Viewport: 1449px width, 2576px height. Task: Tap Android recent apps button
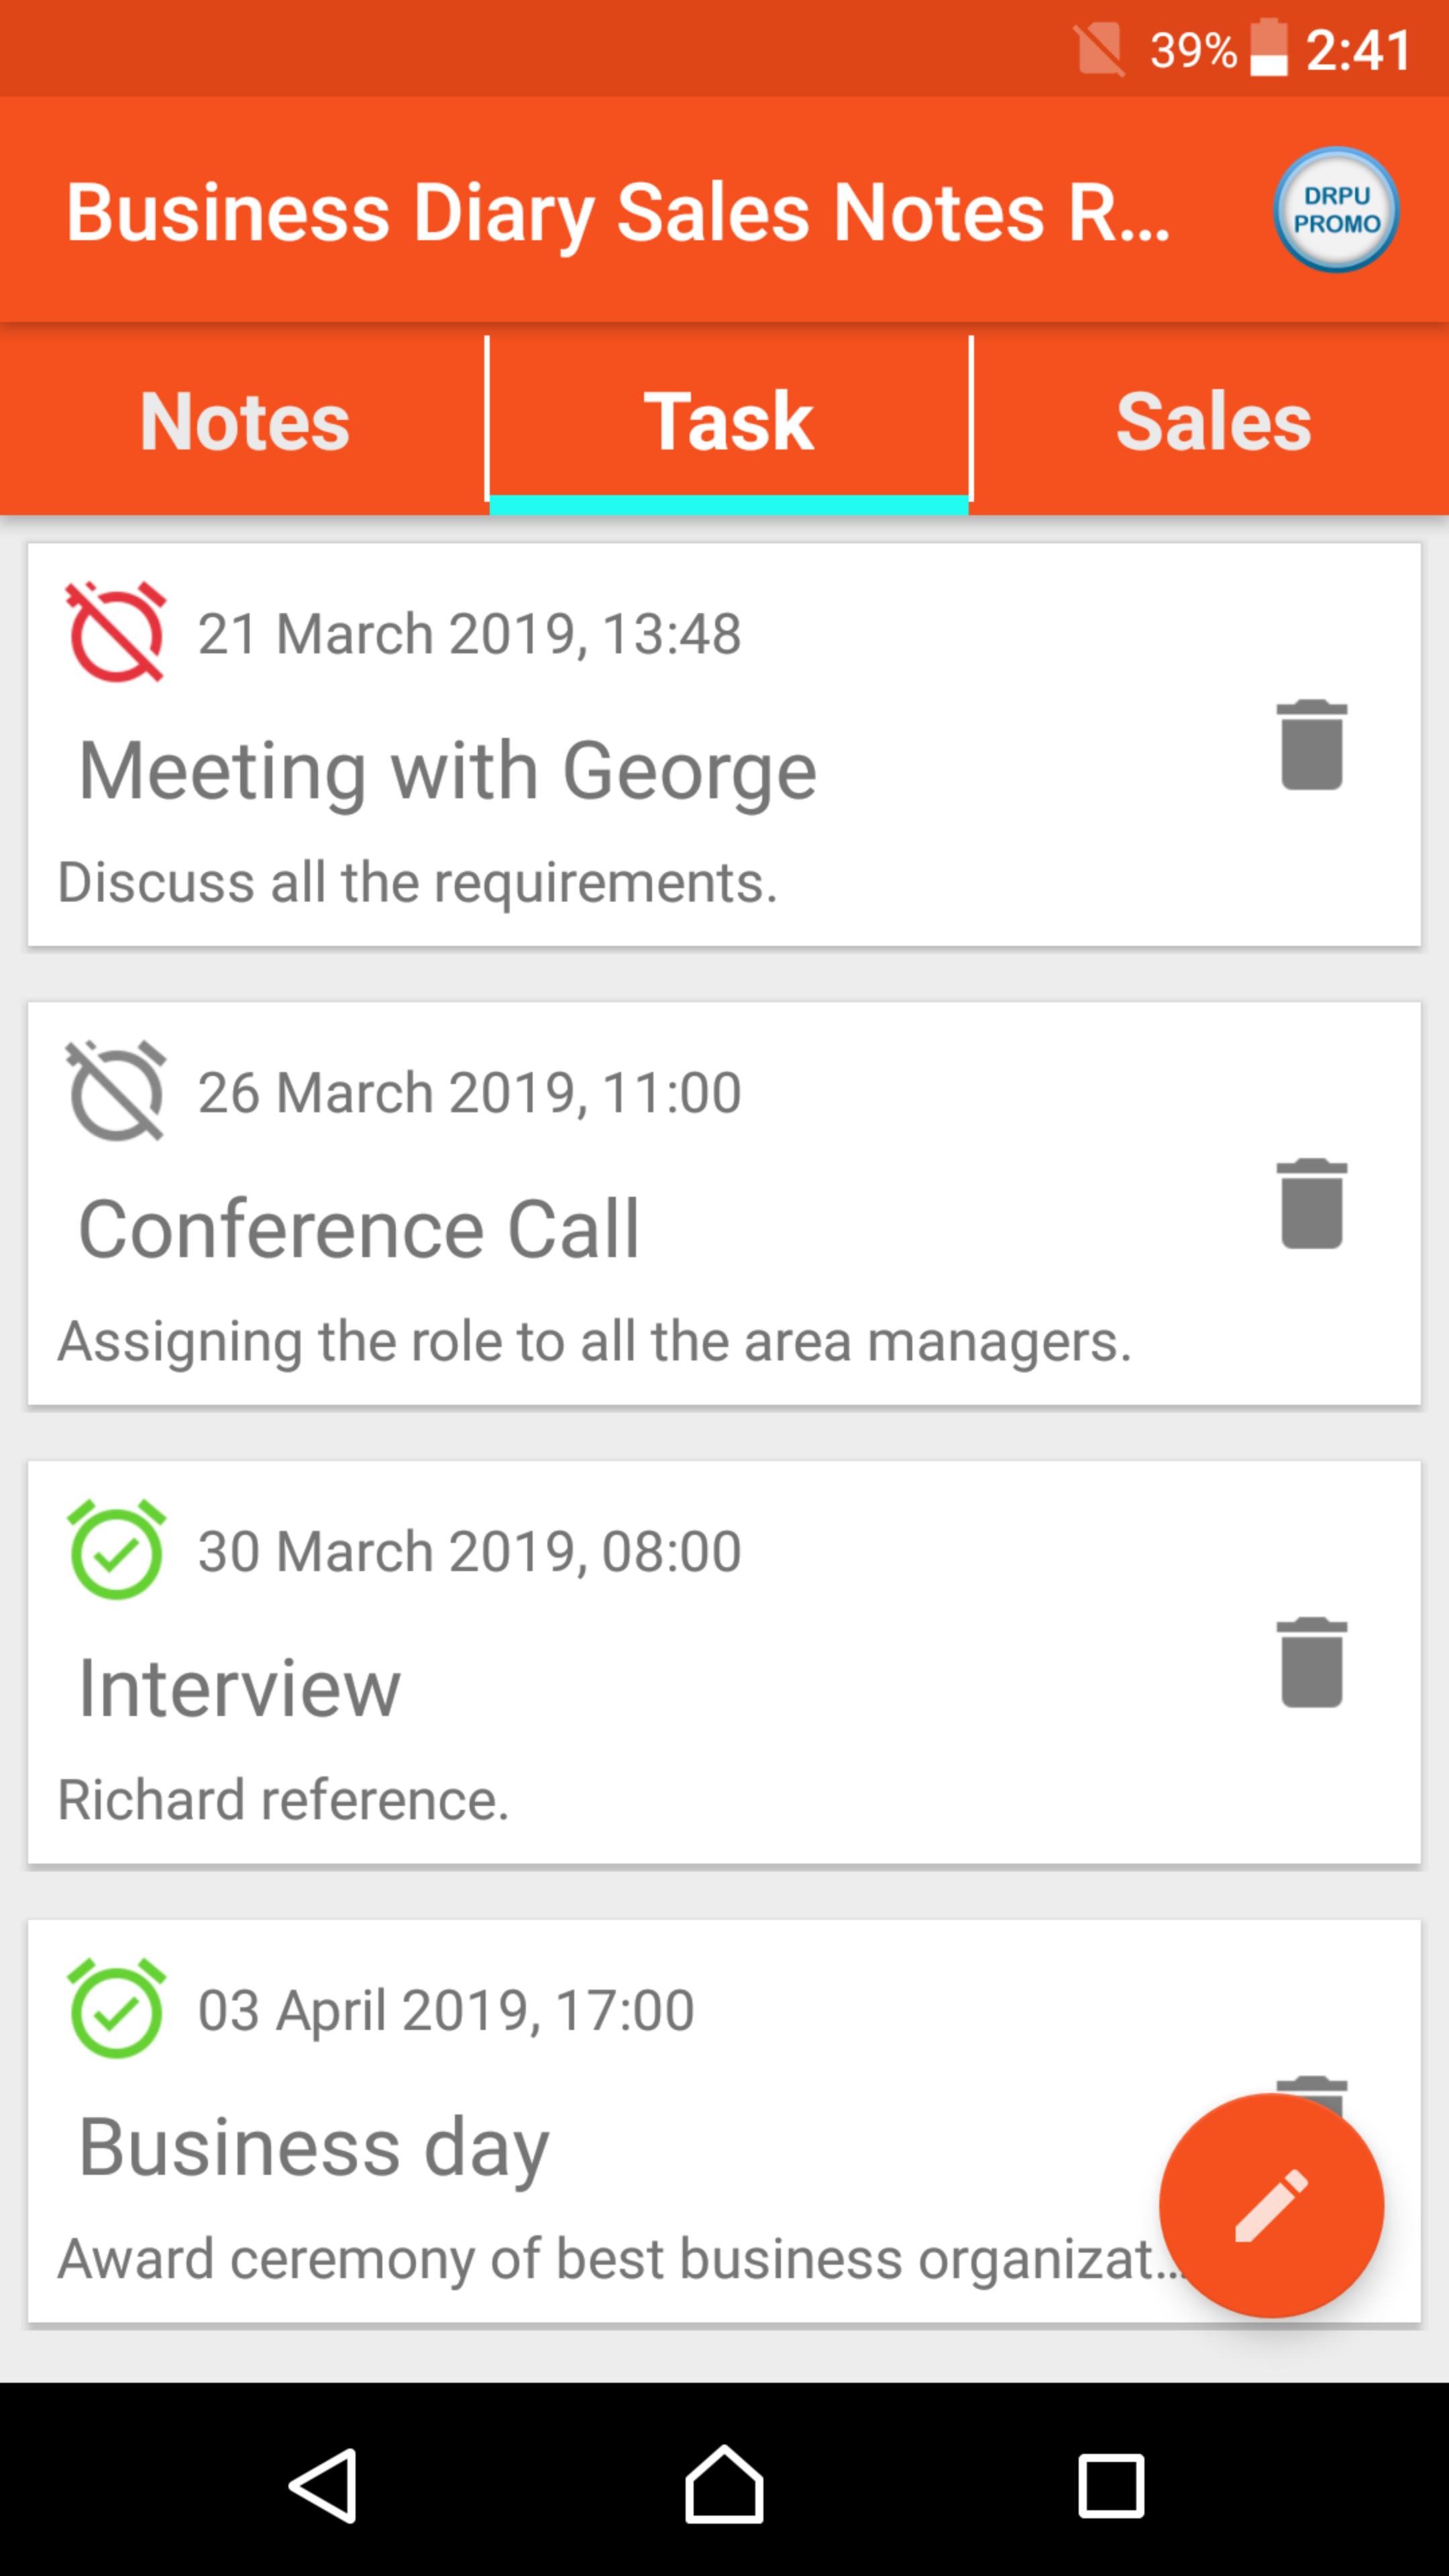[1110, 2486]
